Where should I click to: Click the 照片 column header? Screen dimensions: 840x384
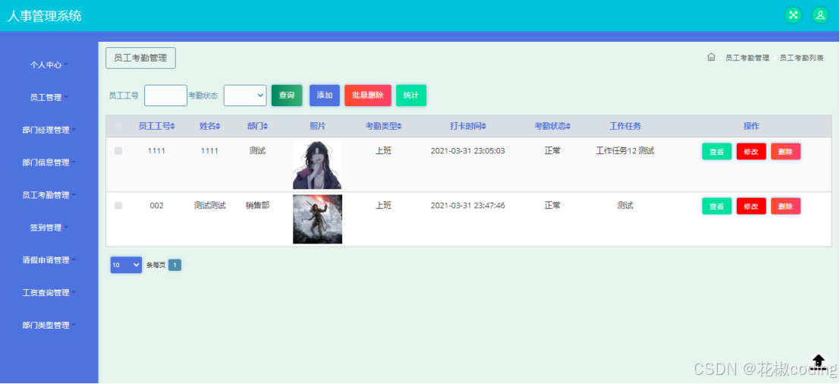[x=317, y=127]
